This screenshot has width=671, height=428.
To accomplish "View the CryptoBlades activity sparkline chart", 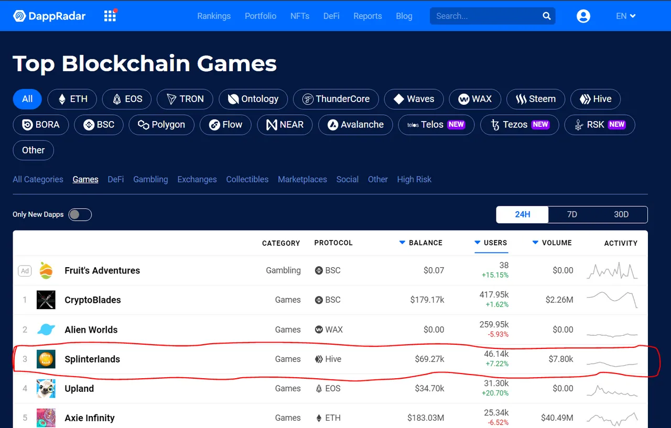I will (x=612, y=300).
